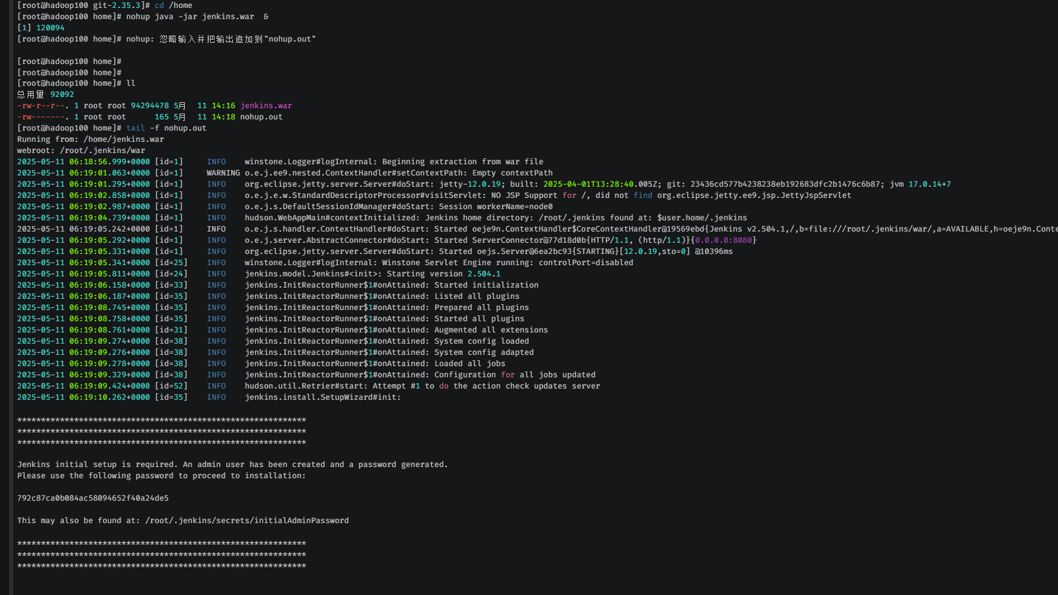1058x595 pixels.
Task: Click the WARNING log level label
Action: click(x=223, y=173)
